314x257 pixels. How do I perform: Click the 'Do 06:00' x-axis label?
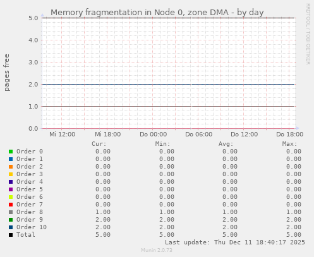point(199,134)
